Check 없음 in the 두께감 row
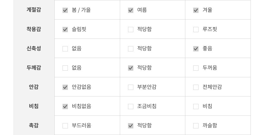Screen dimensions: 264x135 coord(65,68)
